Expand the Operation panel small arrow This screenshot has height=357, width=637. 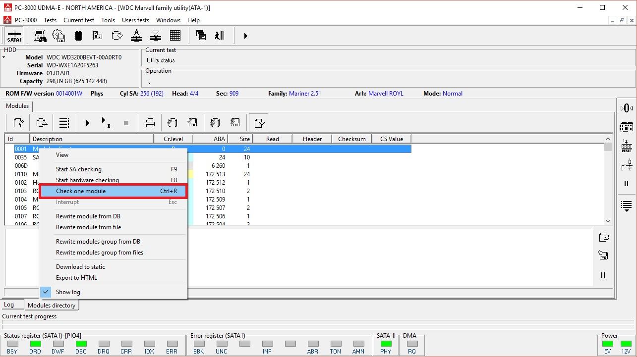149,83
